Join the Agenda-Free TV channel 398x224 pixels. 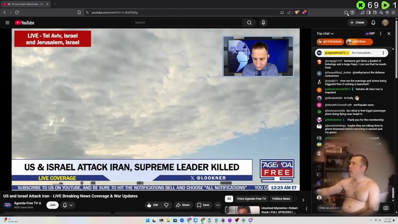53,205
